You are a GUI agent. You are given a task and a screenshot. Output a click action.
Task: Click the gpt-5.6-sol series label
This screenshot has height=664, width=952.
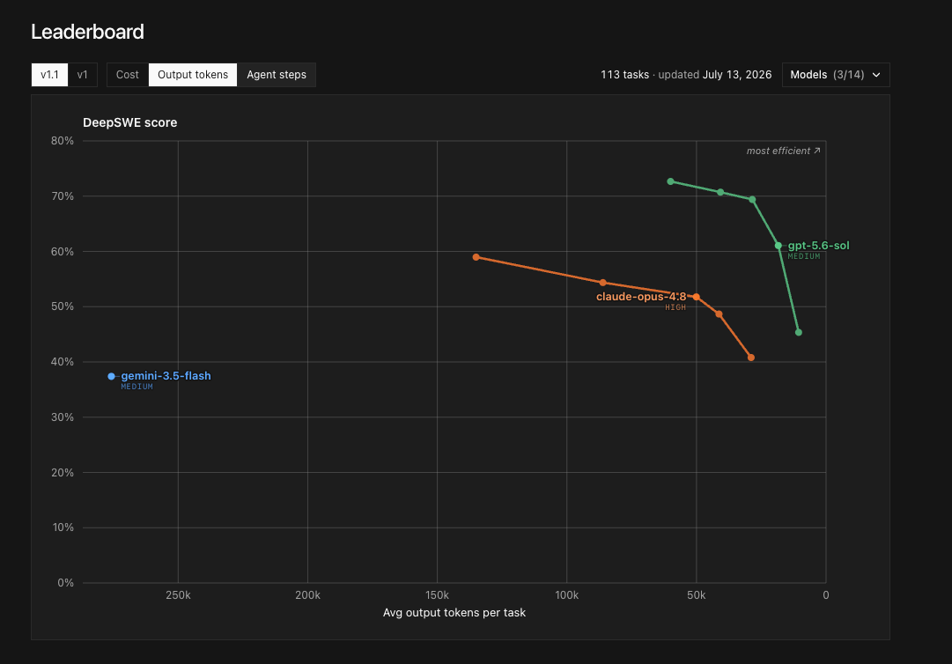click(818, 245)
